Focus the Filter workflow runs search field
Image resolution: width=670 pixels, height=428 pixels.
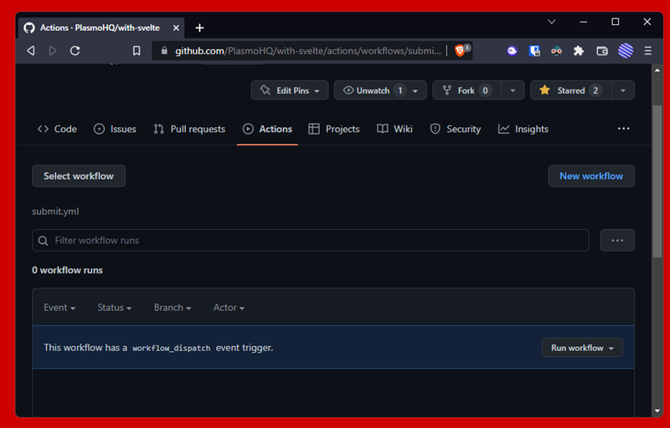point(318,241)
